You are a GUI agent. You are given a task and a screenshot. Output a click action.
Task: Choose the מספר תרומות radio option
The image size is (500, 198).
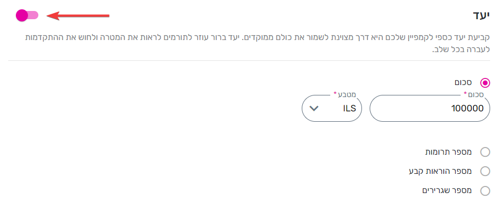(485, 152)
